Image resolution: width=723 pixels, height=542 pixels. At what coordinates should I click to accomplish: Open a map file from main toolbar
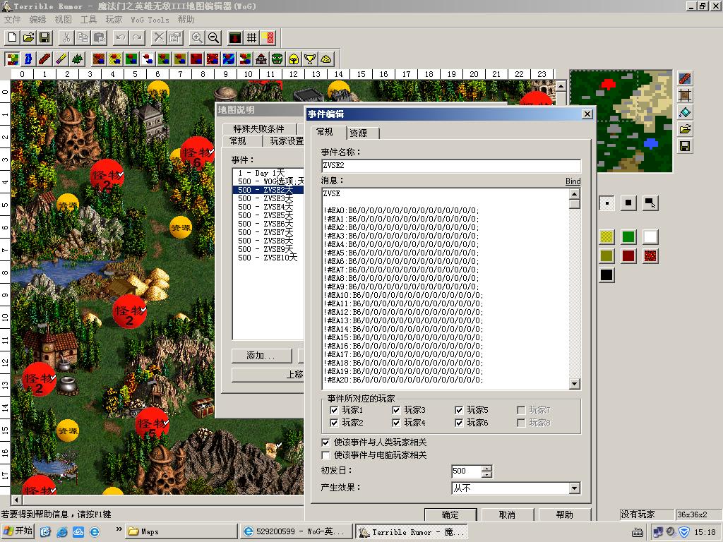pyautogui.click(x=28, y=38)
